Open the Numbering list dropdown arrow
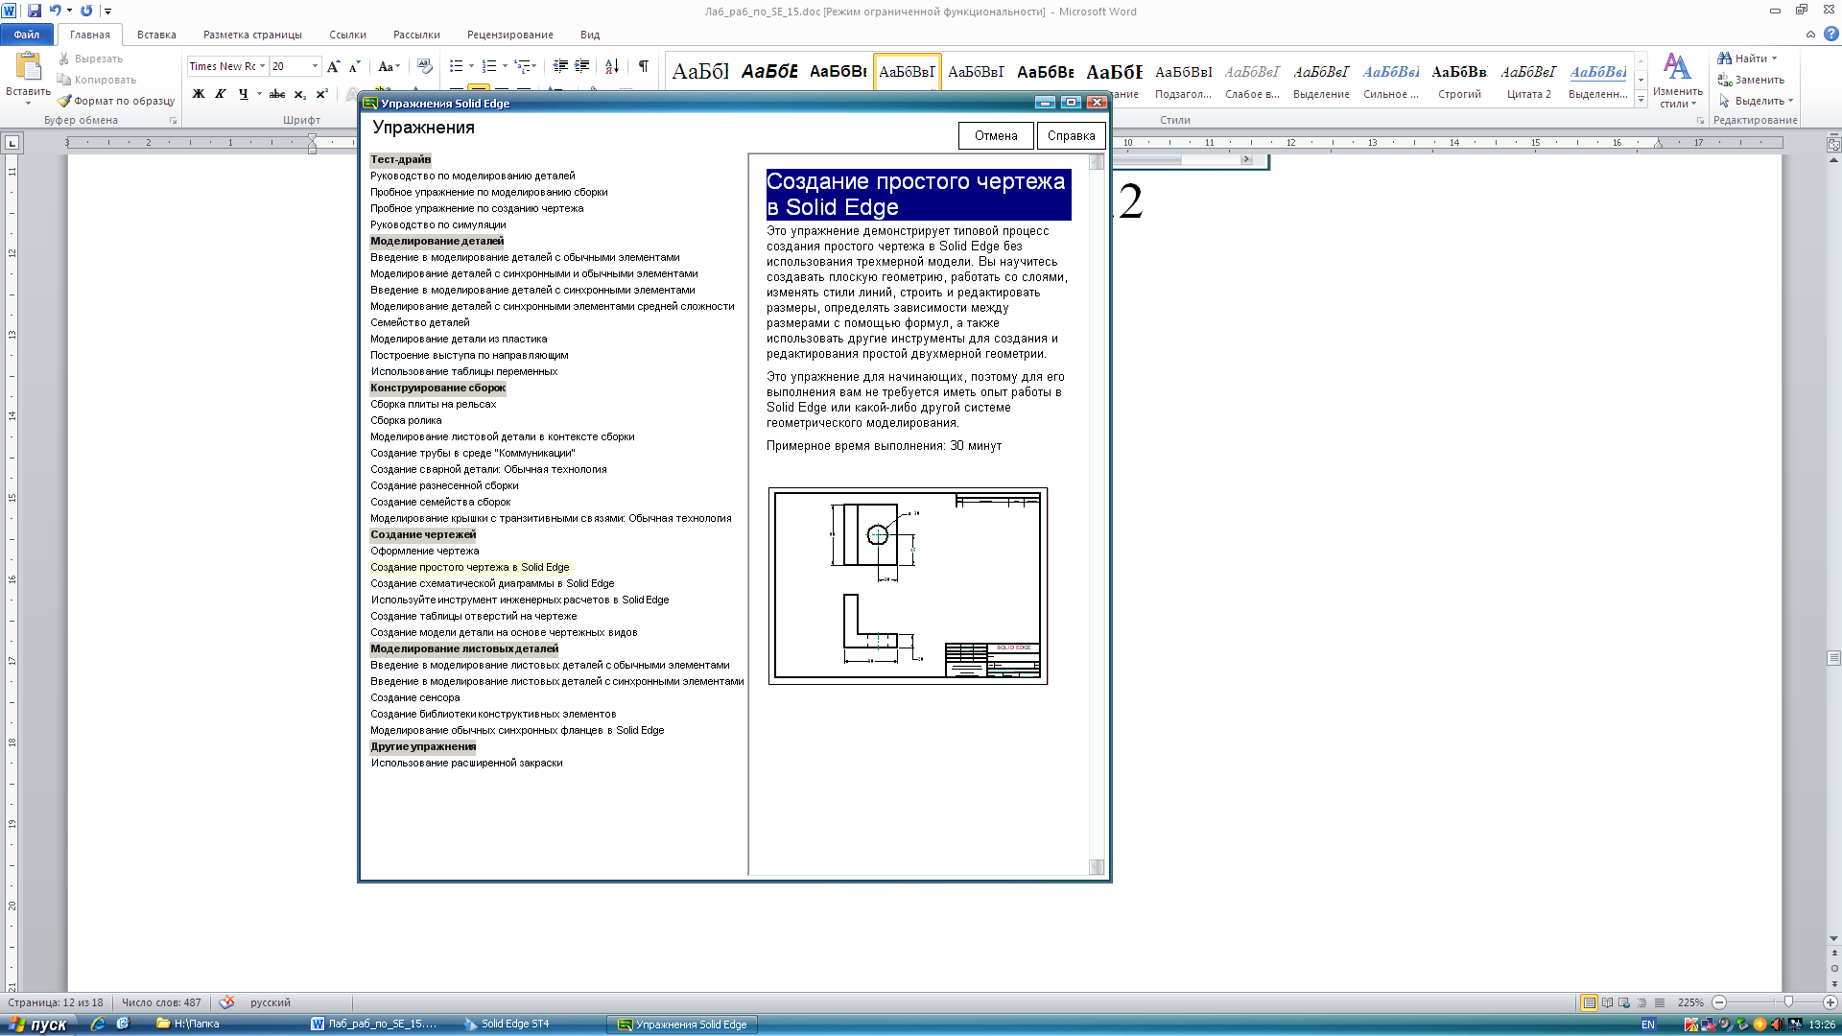The image size is (1842, 1036). click(x=505, y=66)
